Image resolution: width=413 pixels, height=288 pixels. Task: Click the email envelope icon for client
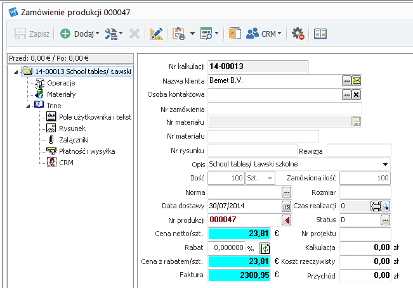tap(357, 81)
